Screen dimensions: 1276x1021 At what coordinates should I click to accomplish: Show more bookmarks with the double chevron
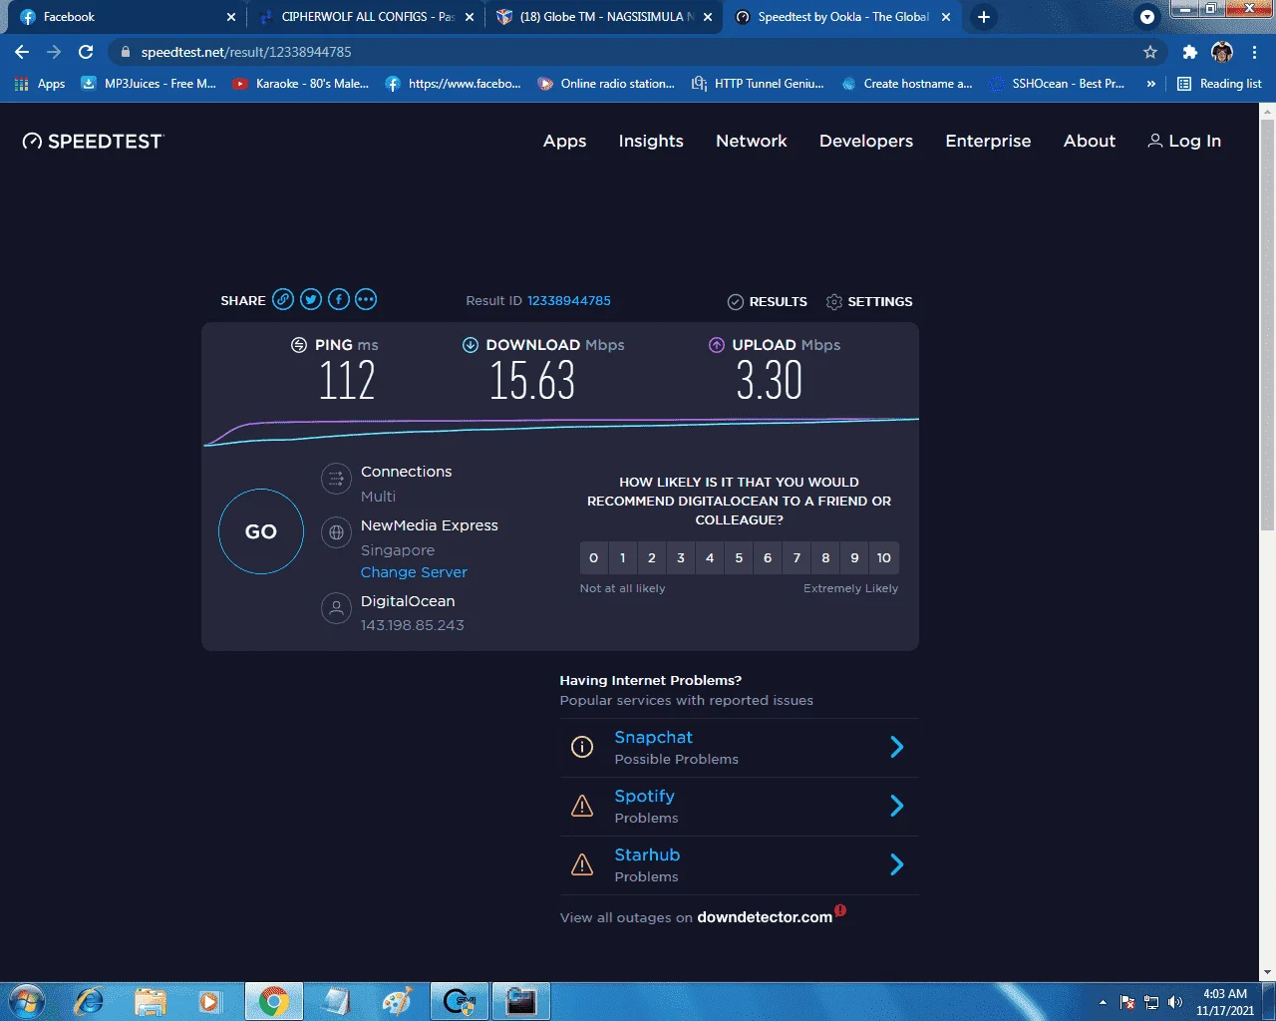point(1151,84)
